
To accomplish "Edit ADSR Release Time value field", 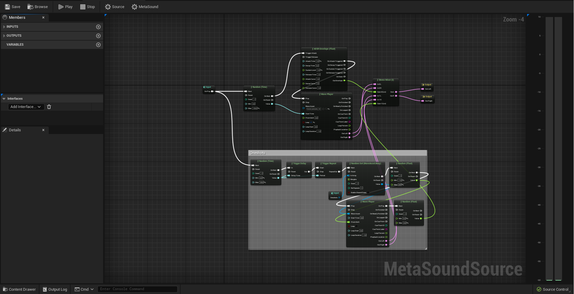I will [x=319, y=75].
